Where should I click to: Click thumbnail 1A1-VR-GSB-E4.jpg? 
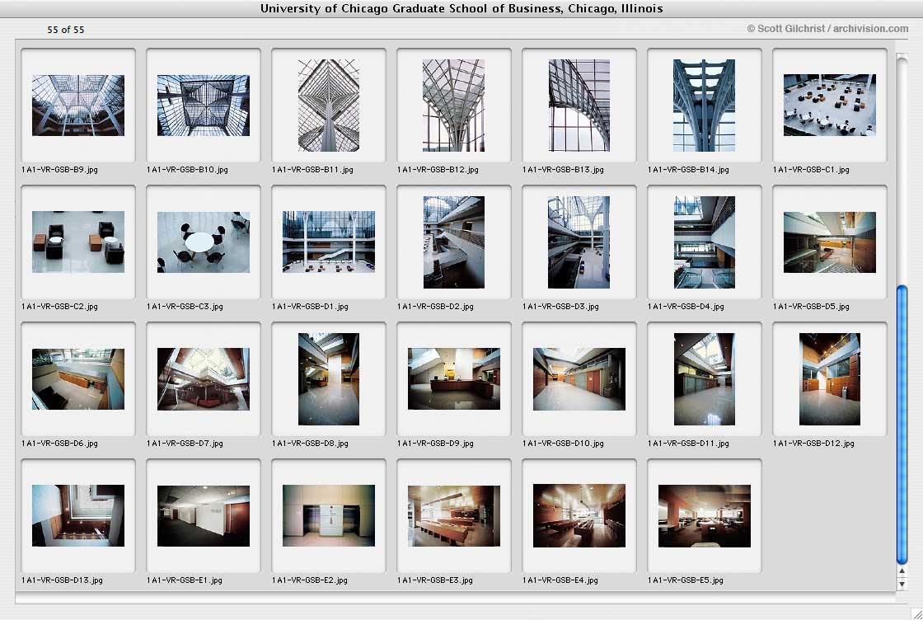coord(579,516)
